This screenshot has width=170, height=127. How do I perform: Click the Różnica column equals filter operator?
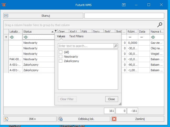(x=130, y=37)
